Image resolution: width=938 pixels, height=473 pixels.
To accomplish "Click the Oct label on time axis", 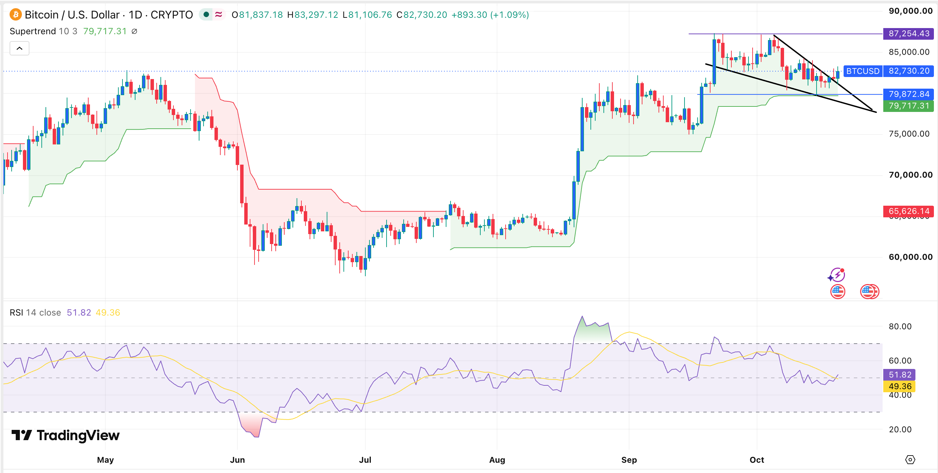I will [x=757, y=460].
